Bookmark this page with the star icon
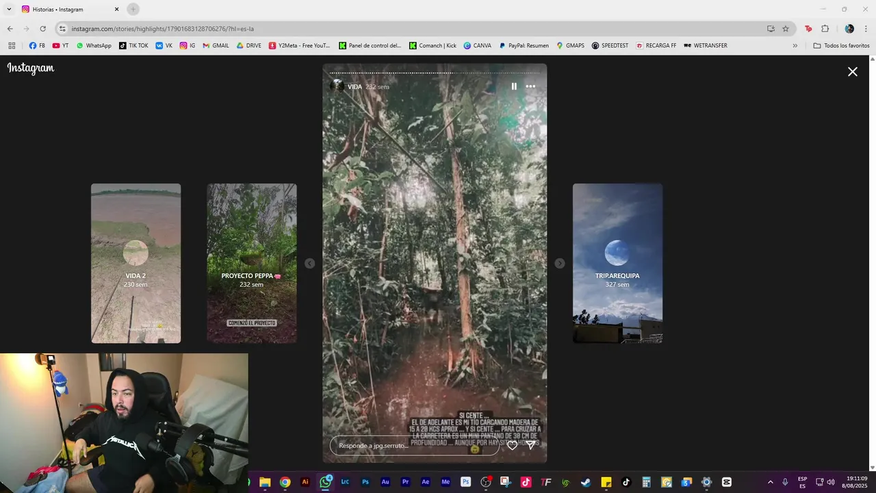Viewport: 876px width, 493px height. point(786,29)
